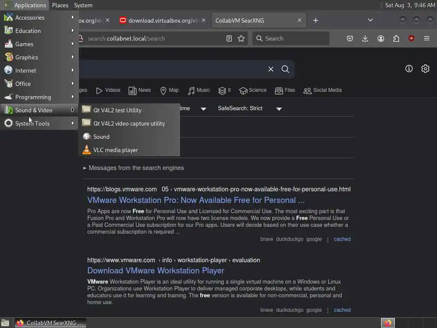Close the download.virtualbox.org tab

click(x=204, y=20)
